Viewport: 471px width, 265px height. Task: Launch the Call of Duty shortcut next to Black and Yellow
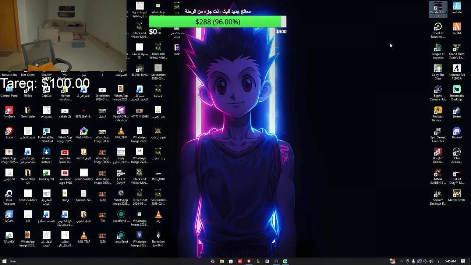pos(121,177)
